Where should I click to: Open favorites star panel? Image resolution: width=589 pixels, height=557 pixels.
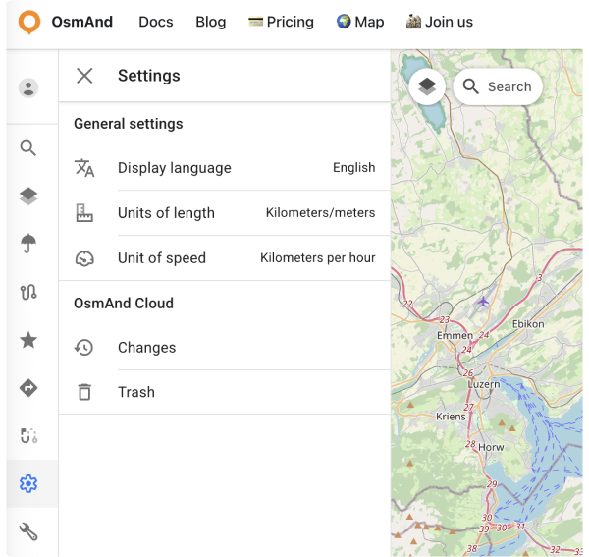(28, 340)
